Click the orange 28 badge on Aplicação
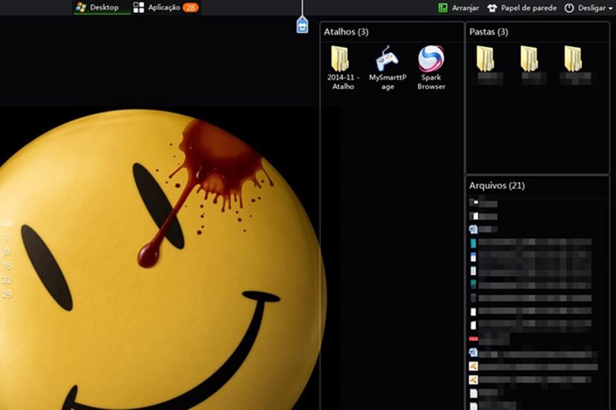Viewport: 616px width, 410px height. pos(190,8)
